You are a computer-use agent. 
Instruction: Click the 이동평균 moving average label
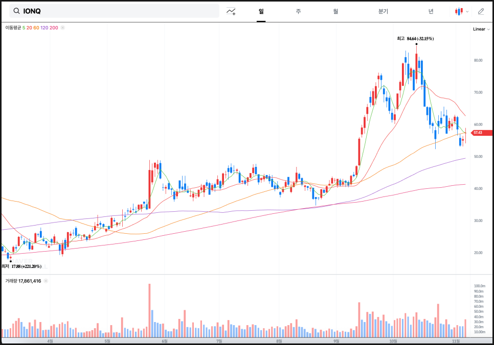click(13, 28)
